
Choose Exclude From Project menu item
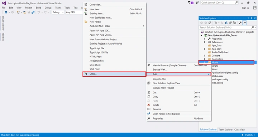tap(179, 88)
